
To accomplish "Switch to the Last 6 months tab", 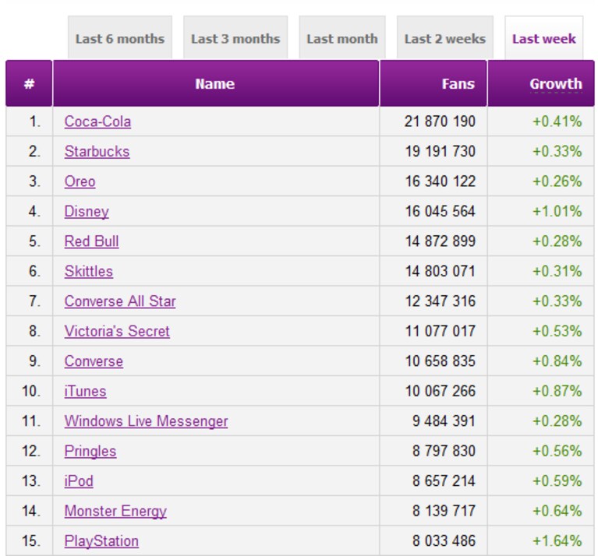I will [x=120, y=37].
